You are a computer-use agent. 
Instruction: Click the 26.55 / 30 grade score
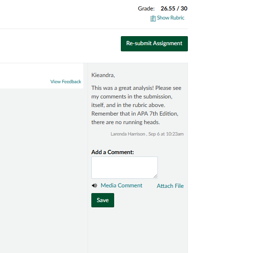pos(174,9)
